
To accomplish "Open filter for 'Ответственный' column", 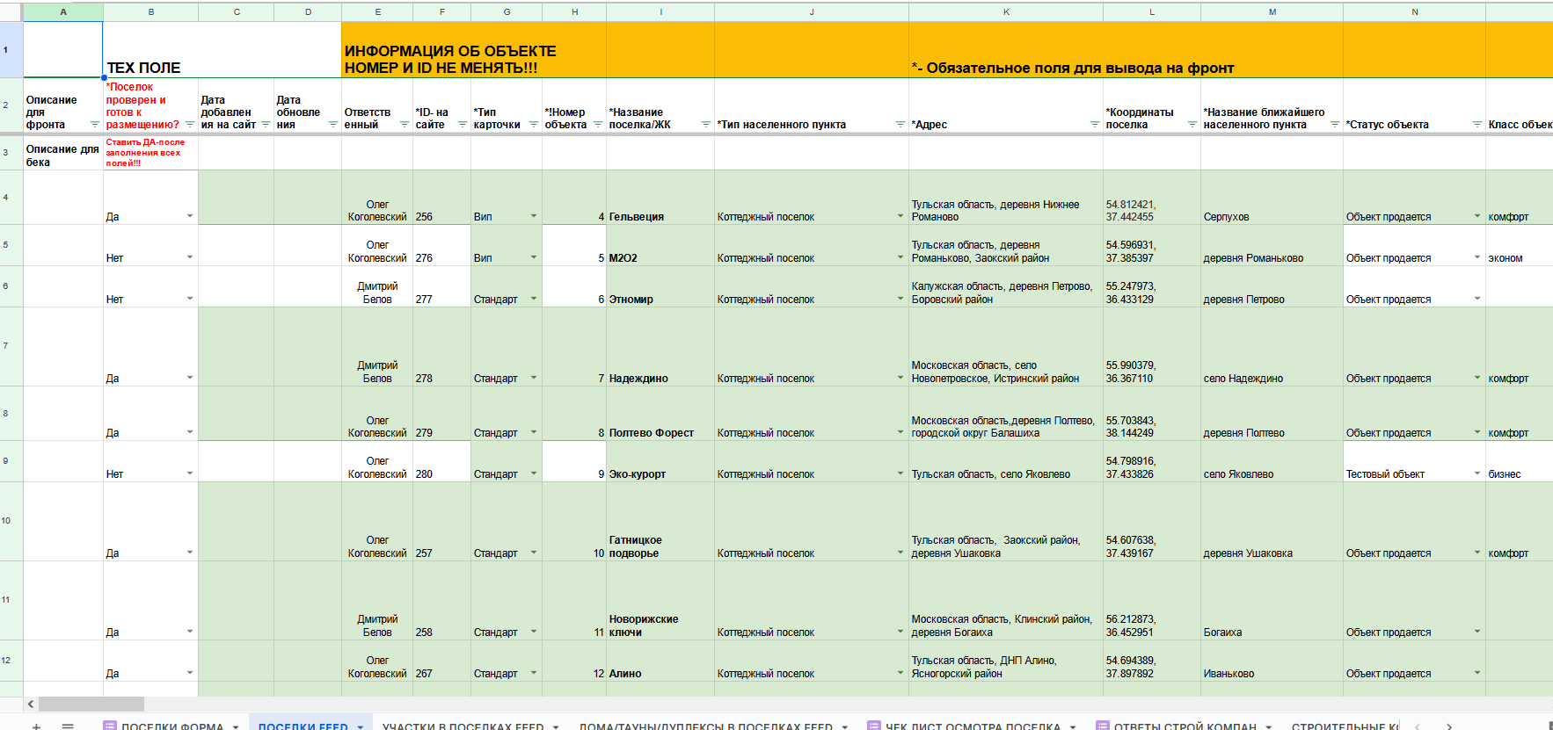I will point(405,125).
